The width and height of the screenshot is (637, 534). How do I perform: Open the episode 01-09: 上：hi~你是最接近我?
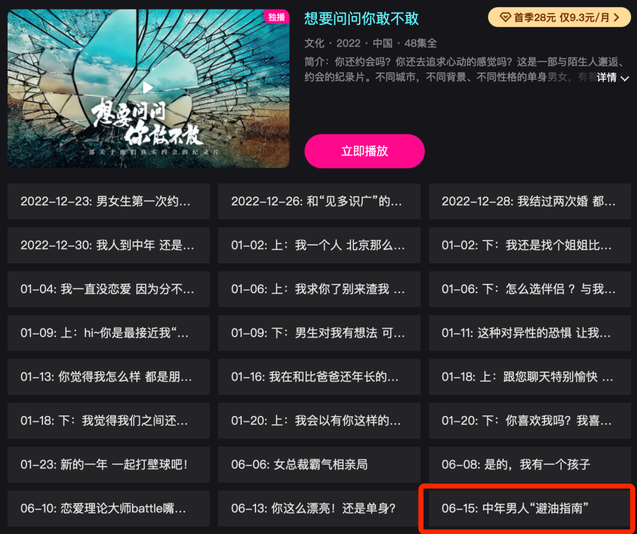tap(109, 333)
